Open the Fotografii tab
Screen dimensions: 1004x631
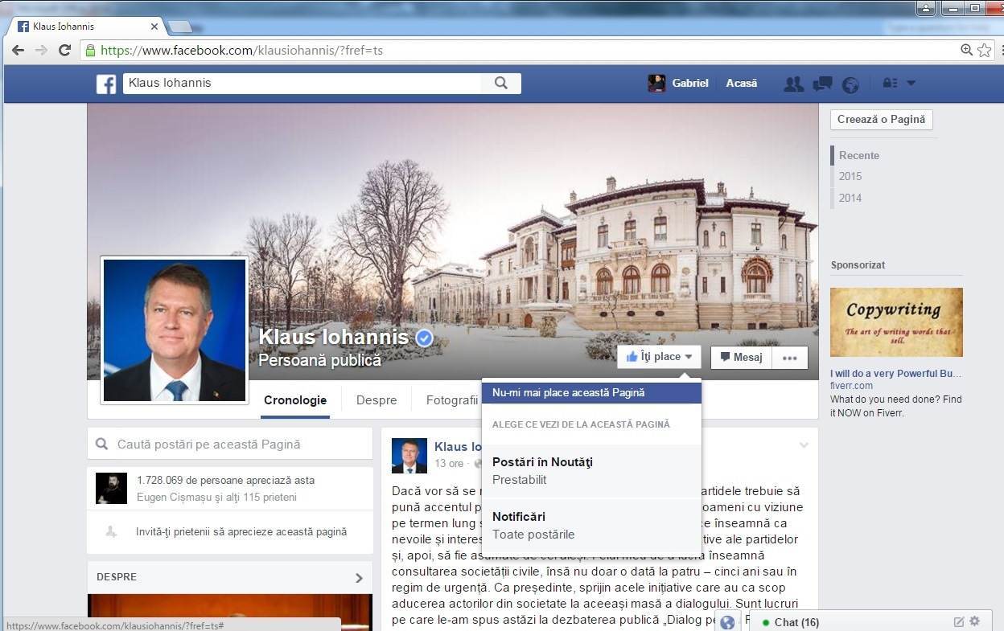pos(452,400)
